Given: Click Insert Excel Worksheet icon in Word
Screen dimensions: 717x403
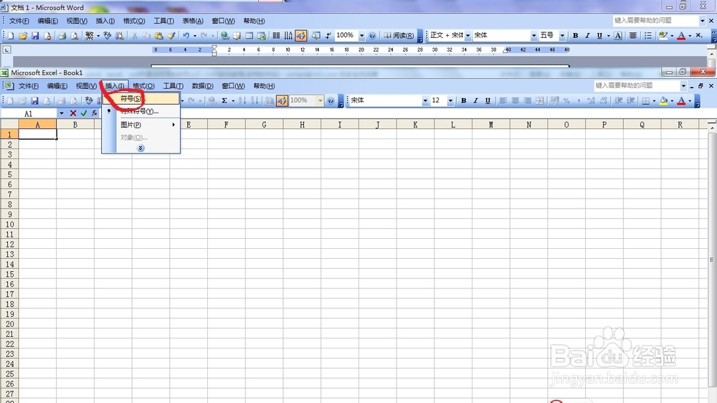Looking at the screenshot, I should coord(262,35).
